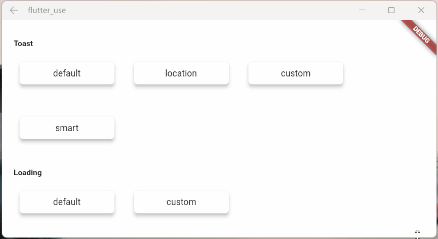Select the custom button under Loading
This screenshot has height=239, width=438.
[181, 202]
